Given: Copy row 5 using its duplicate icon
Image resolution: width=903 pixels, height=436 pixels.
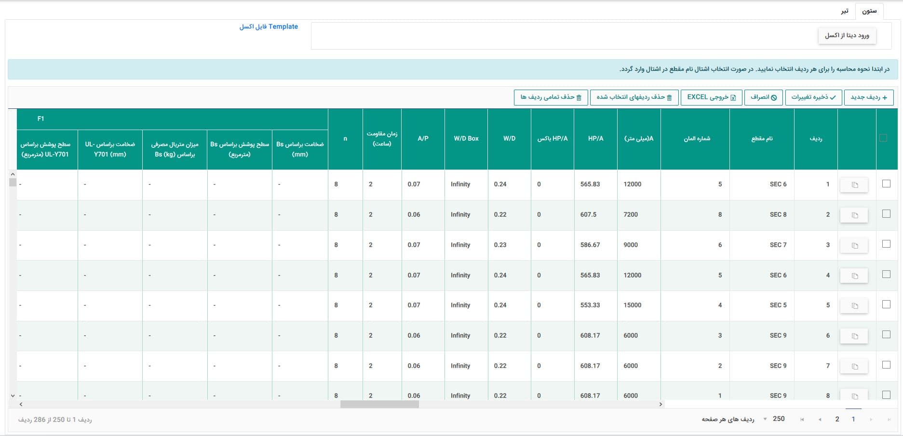Looking at the screenshot, I should click(x=854, y=306).
